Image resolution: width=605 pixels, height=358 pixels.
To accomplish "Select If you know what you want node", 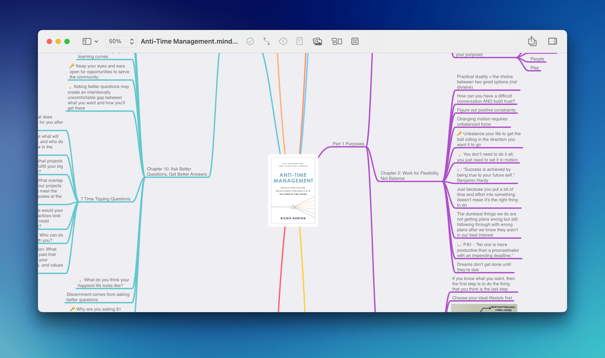I will (483, 284).
